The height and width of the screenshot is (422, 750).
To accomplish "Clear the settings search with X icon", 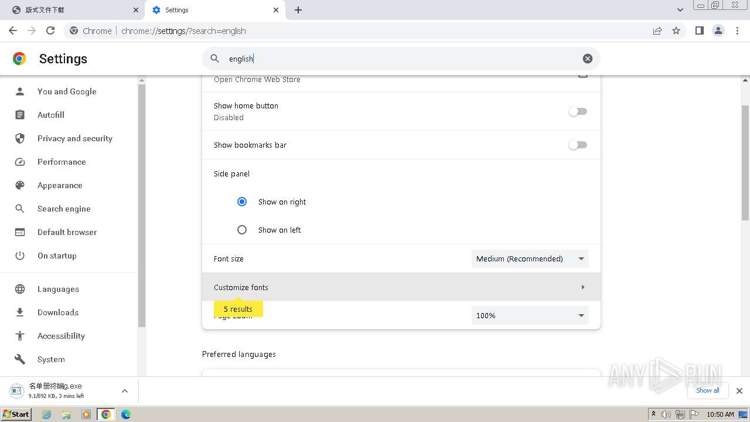I will 587,59.
